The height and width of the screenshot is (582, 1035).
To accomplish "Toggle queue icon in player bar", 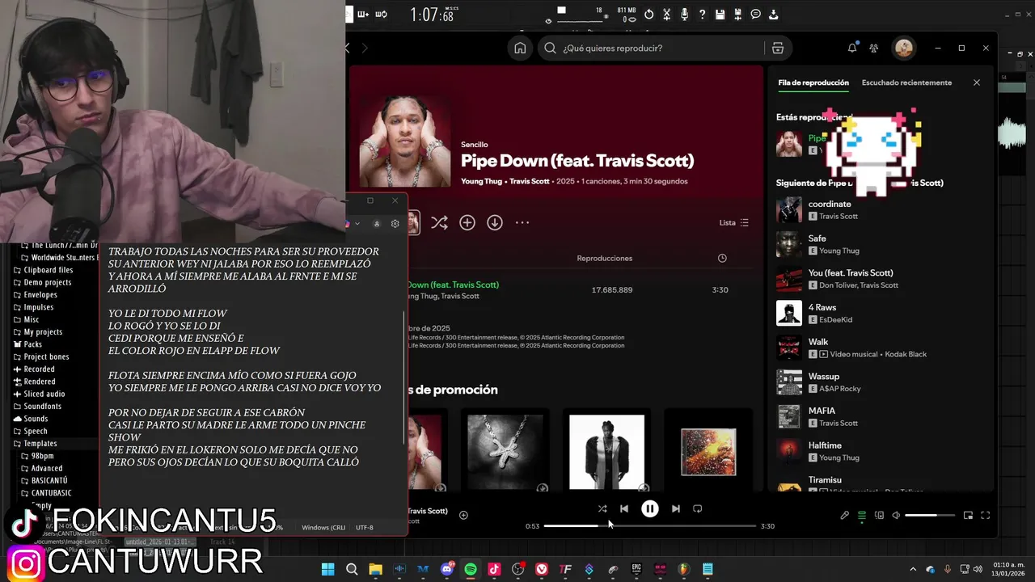I will [862, 515].
